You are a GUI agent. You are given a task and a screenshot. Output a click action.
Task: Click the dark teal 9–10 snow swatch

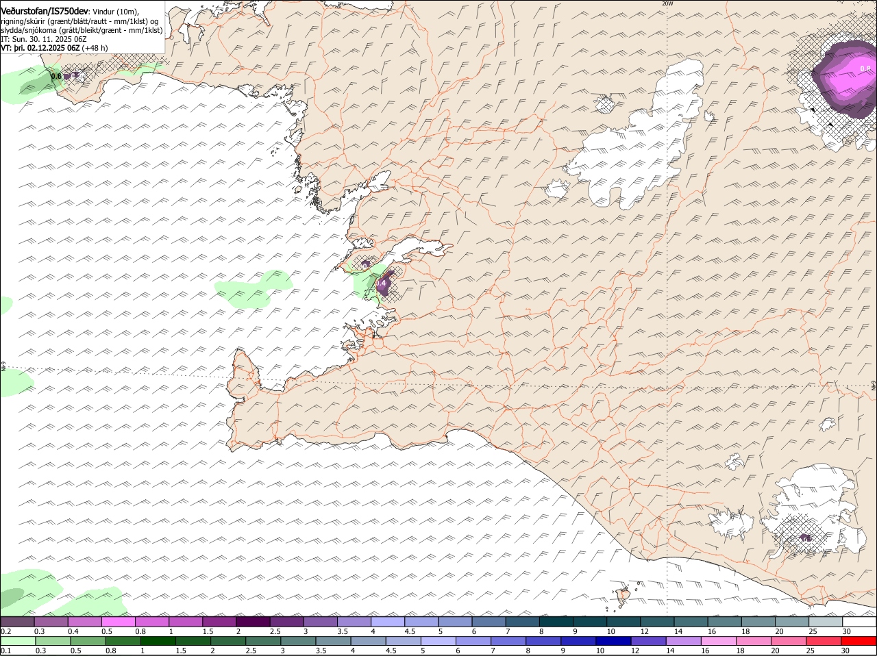[591, 621]
